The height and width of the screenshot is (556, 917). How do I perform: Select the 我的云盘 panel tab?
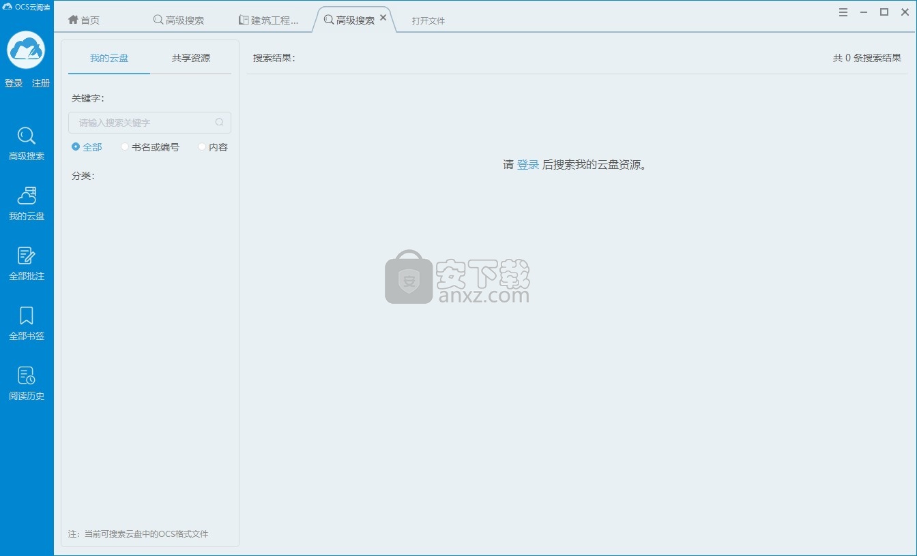click(109, 58)
